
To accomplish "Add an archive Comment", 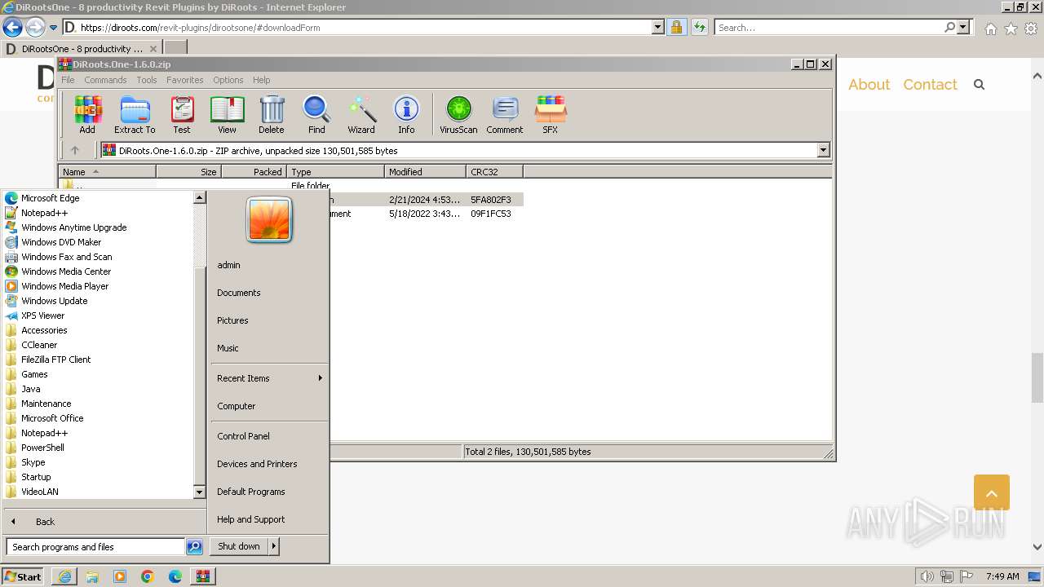I will (x=505, y=115).
